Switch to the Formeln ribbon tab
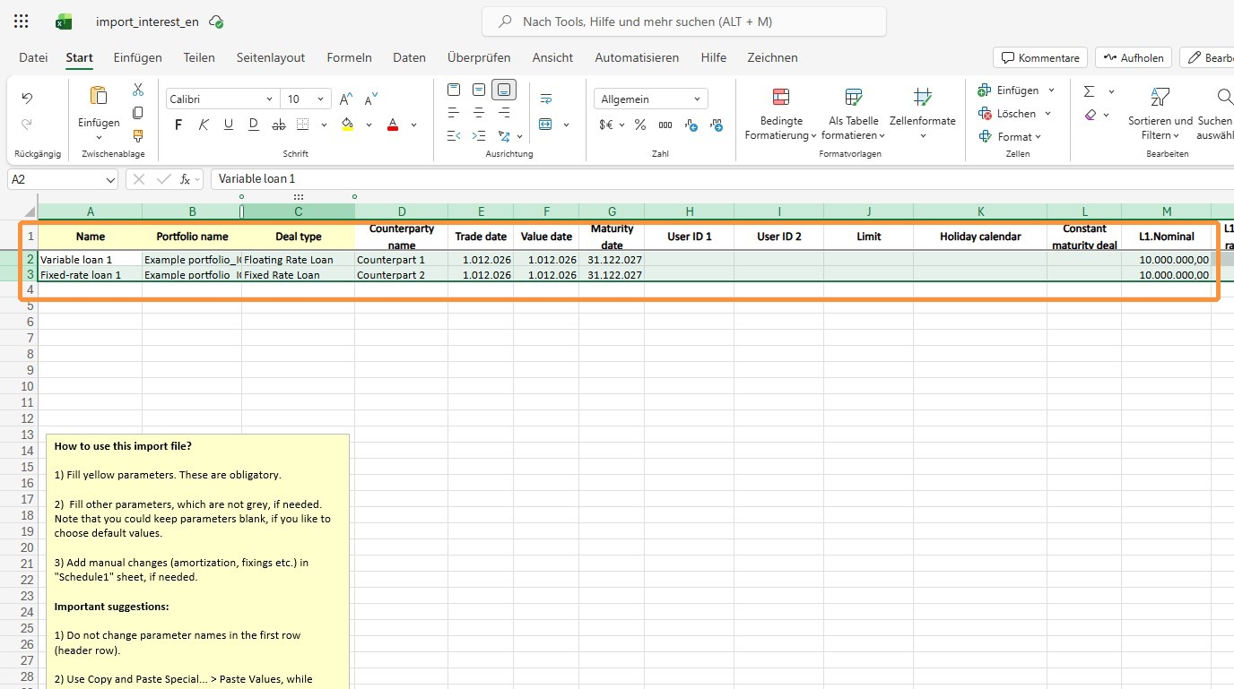1234x689 pixels. point(349,57)
